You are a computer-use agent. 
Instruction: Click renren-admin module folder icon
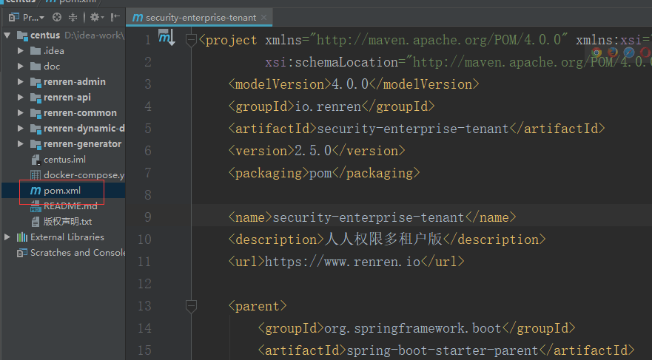pyautogui.click(x=36, y=82)
